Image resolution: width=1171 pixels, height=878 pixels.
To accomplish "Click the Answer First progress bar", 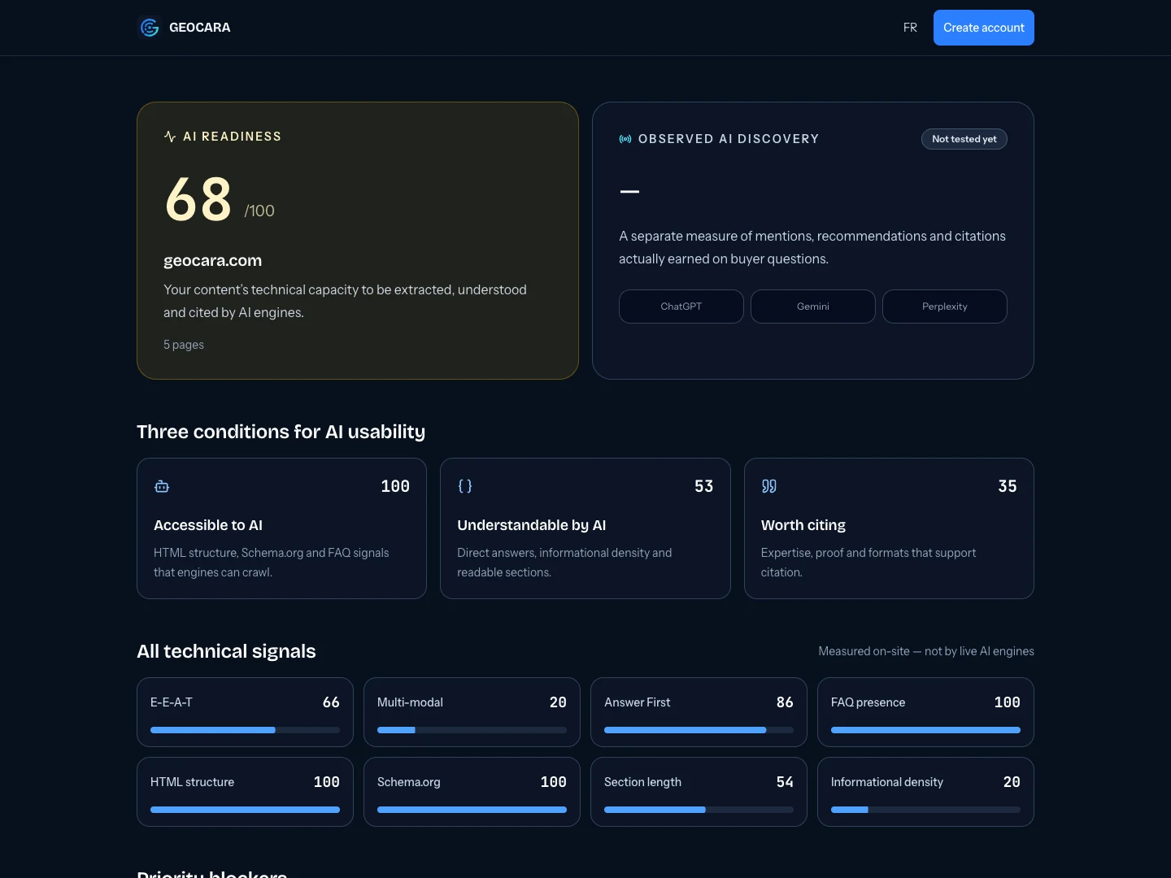I will [699, 730].
